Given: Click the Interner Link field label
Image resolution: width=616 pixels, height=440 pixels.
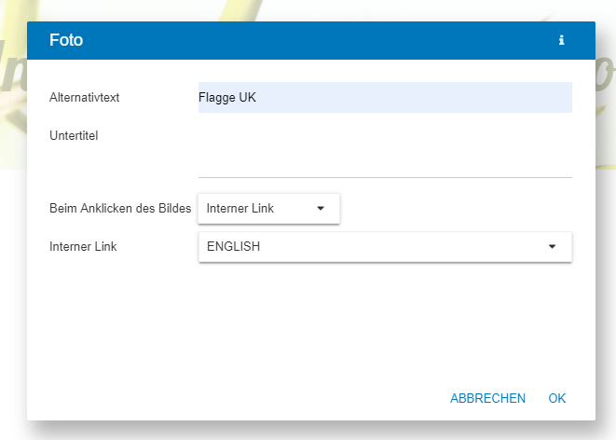Looking at the screenshot, I should (x=83, y=246).
